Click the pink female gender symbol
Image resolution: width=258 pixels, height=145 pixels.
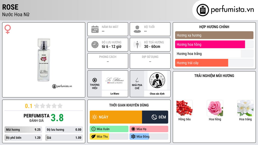point(8,29)
